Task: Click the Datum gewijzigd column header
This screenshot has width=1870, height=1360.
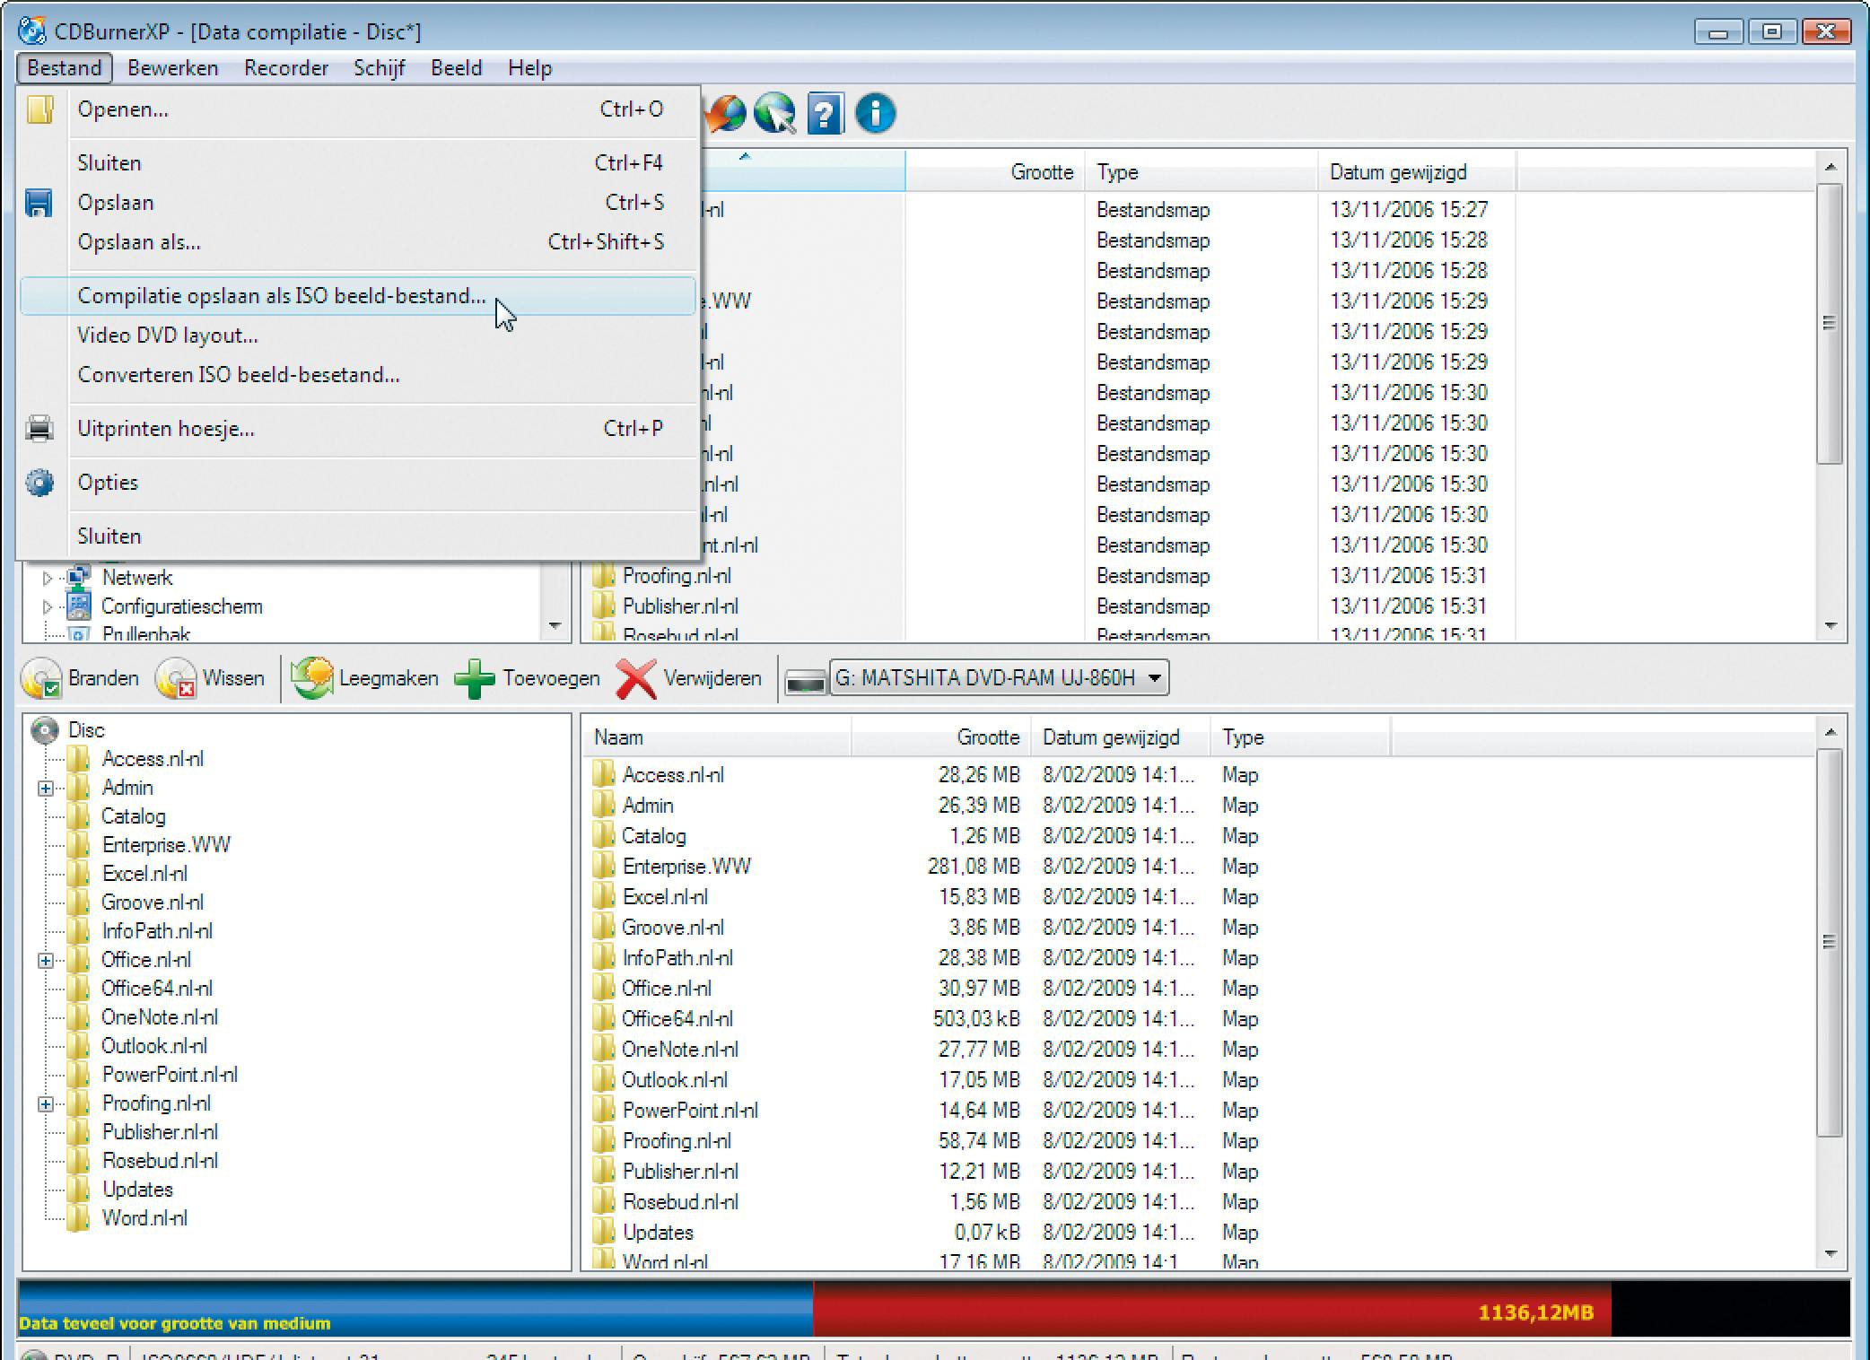Action: [x=1397, y=172]
